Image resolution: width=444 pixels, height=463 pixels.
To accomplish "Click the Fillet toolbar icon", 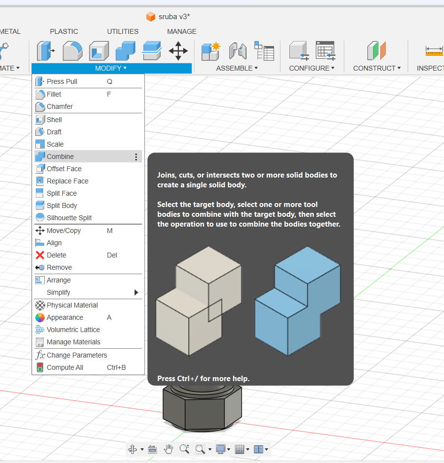I will pos(72,51).
